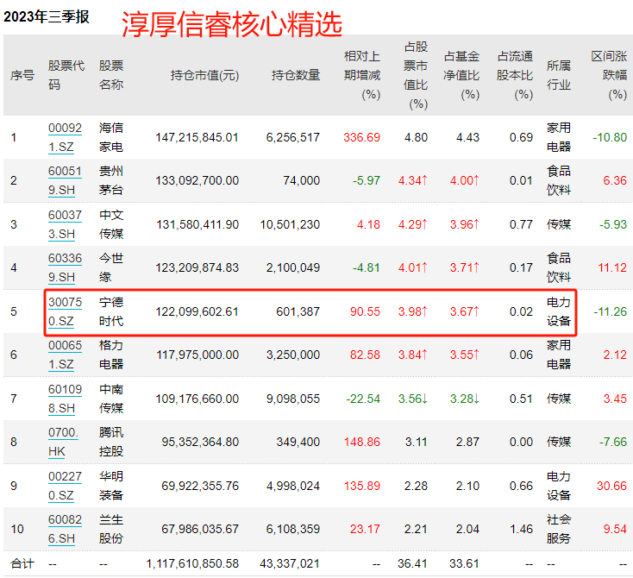Click total fund ratio 33.61
Image resolution: width=633 pixels, height=578 pixels.
click(x=464, y=563)
